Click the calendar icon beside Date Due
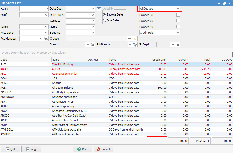The width and height of the screenshot is (233, 153). [99, 9]
